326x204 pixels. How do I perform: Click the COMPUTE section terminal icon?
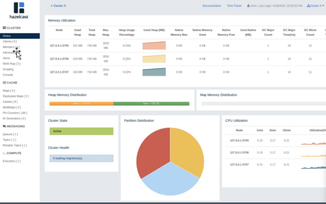pos(4,153)
